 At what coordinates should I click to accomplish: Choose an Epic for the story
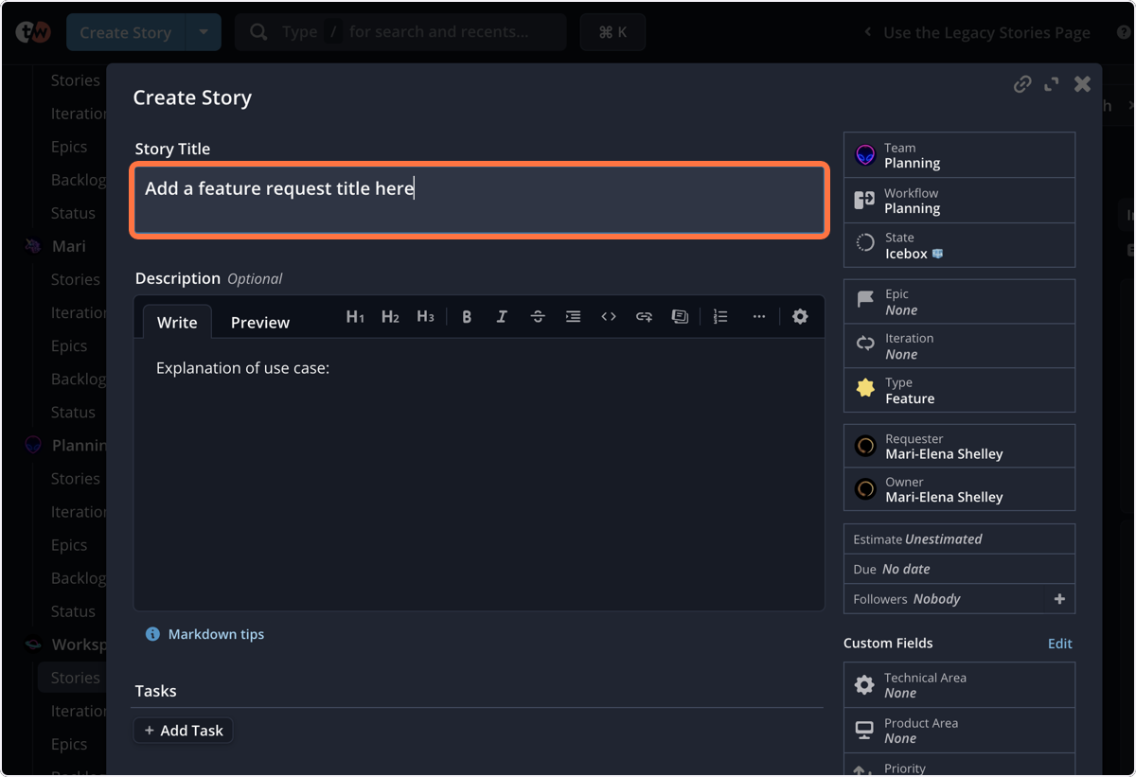tap(959, 302)
